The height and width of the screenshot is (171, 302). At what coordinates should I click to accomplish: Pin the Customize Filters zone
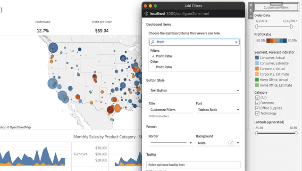pos(251,10)
